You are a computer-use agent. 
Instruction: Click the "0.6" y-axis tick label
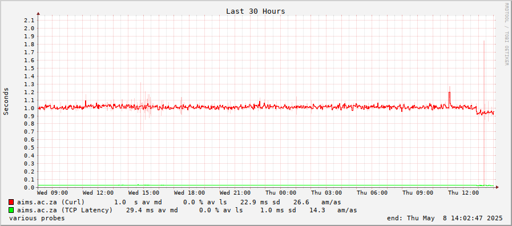29,140
